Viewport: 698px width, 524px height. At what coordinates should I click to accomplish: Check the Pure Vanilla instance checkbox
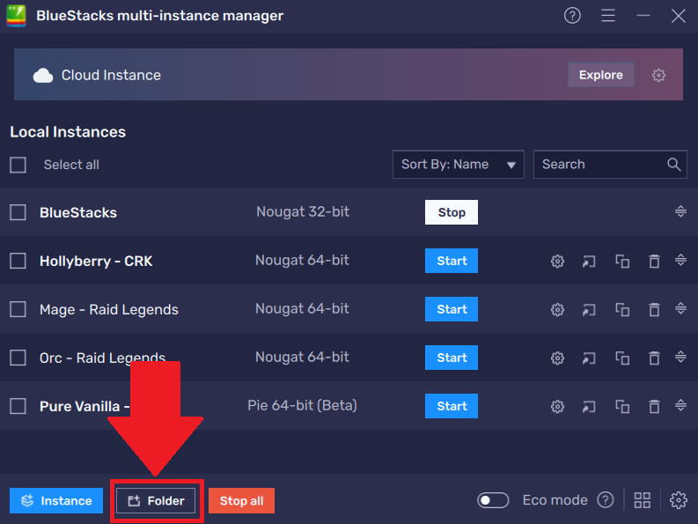[18, 406]
